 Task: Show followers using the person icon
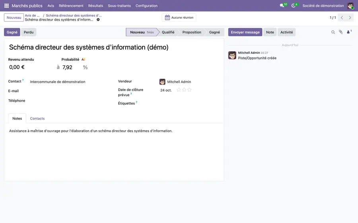pyautogui.click(x=348, y=32)
